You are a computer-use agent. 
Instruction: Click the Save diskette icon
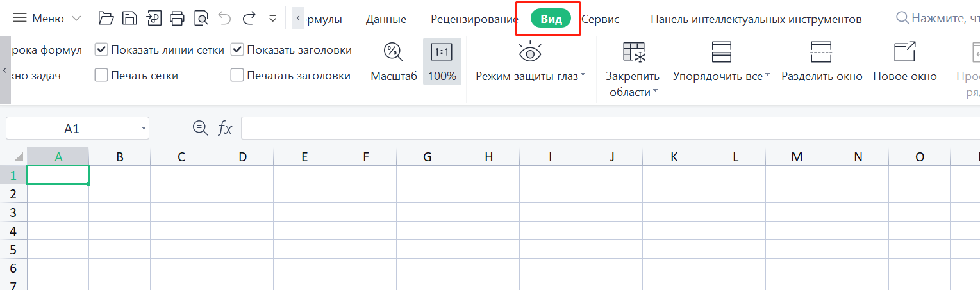[x=129, y=19]
